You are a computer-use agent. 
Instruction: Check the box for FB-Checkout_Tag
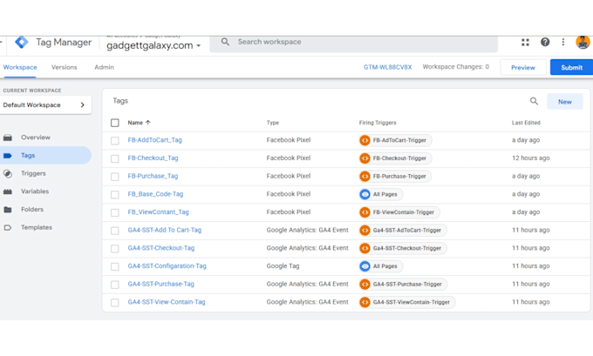[x=115, y=158]
